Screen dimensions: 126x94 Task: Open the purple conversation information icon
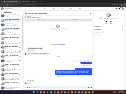[x=90, y=13]
